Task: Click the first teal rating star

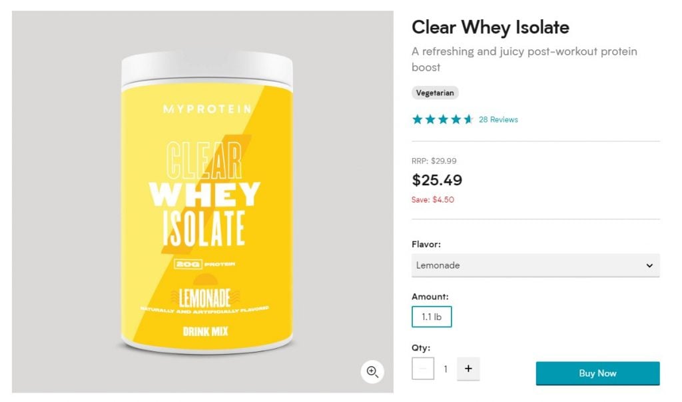Action: (417, 119)
